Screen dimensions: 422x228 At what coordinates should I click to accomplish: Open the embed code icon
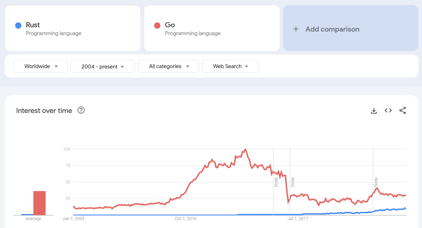point(388,111)
